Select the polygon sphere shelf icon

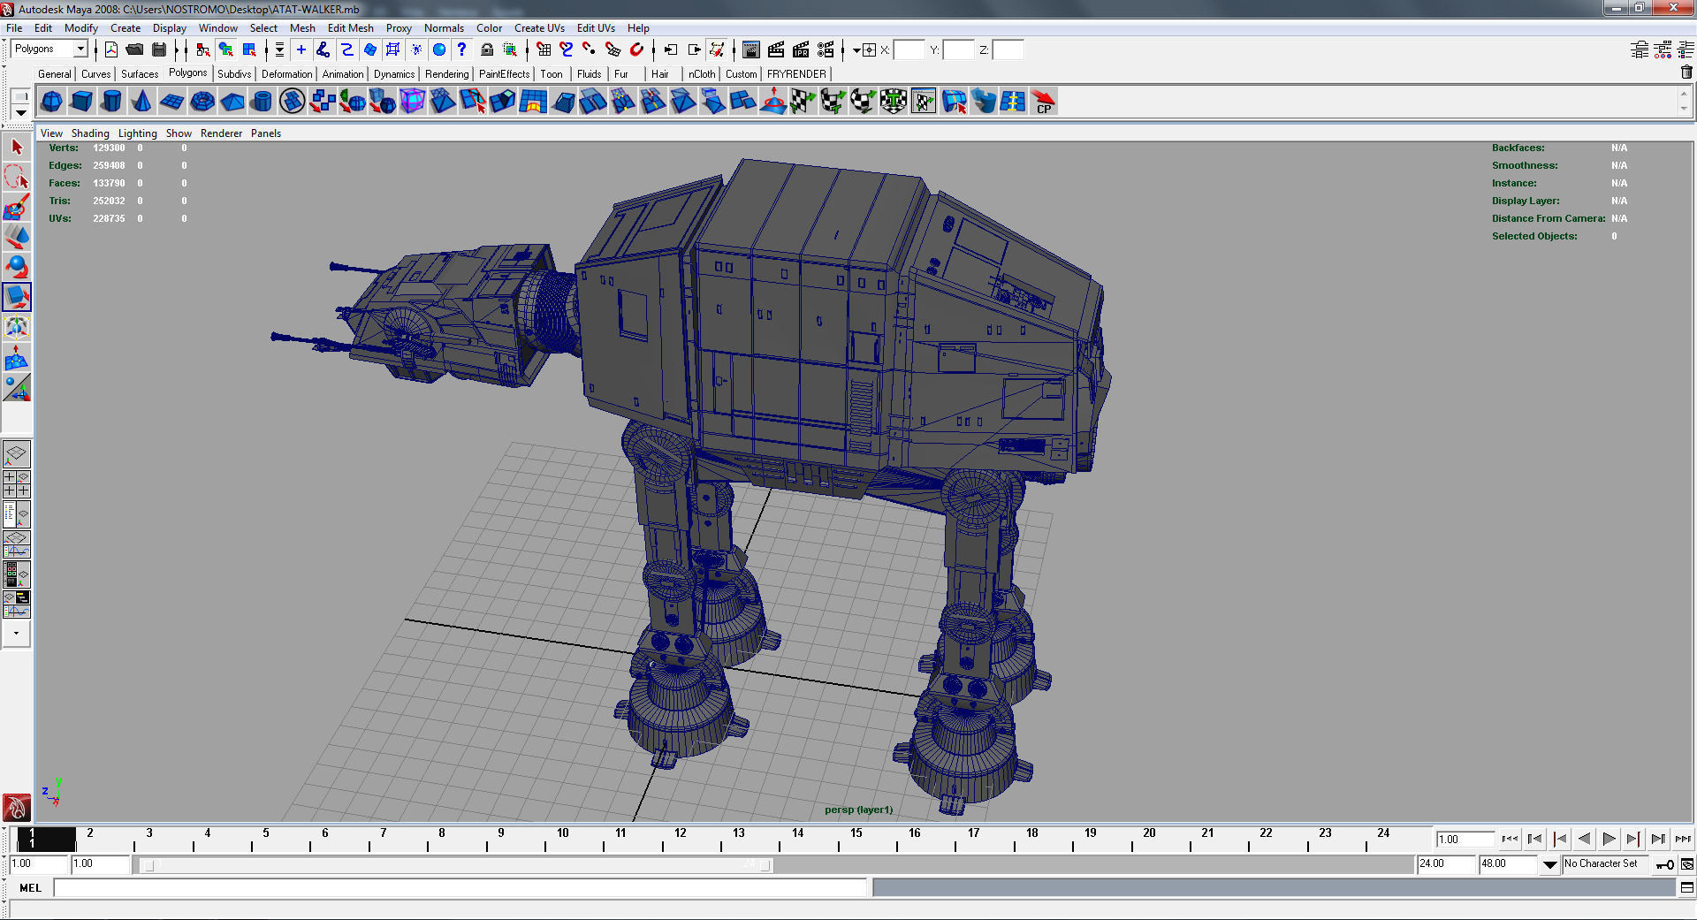pyautogui.click(x=51, y=102)
